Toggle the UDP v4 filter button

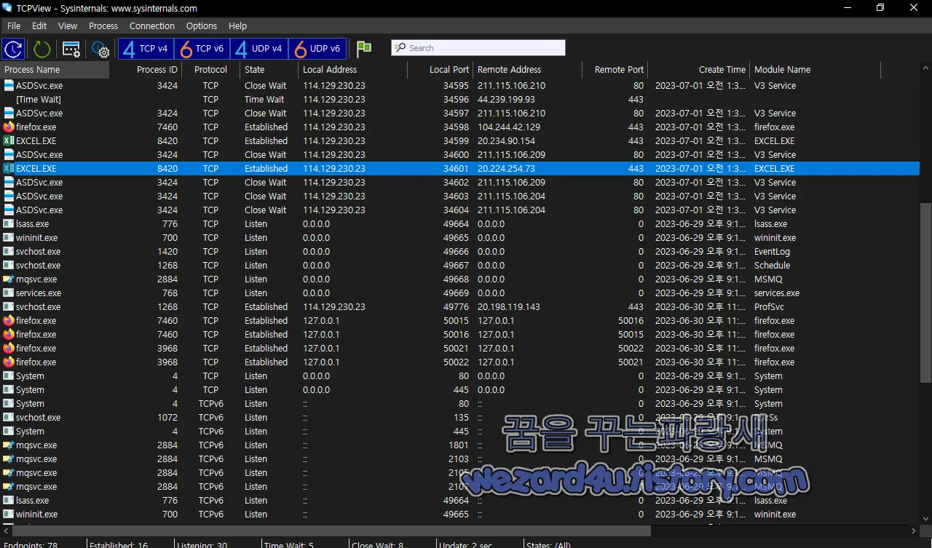click(x=260, y=49)
